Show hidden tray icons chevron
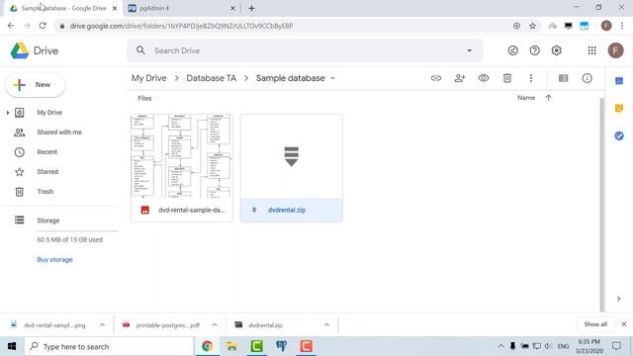This screenshot has height=356, width=633. click(500, 346)
